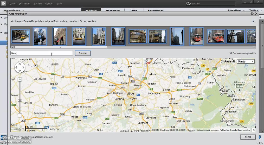Switch to the Ereignisse tab

156,10
